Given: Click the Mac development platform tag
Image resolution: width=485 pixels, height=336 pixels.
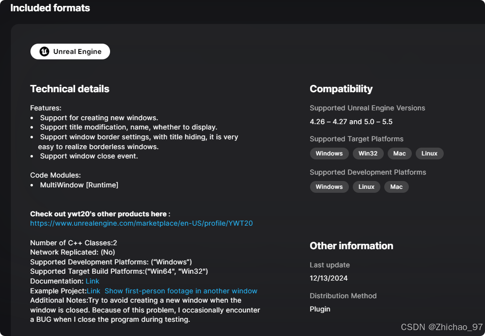Looking at the screenshot, I should coord(397,187).
